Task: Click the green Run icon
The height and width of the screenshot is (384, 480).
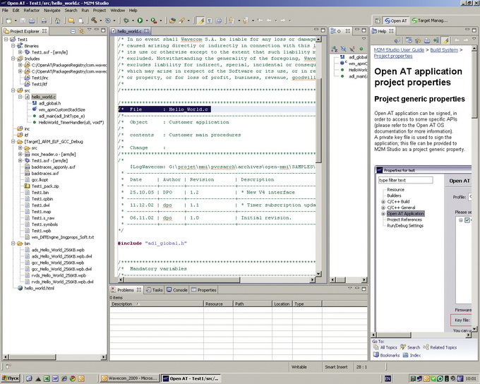Action: coord(140,20)
